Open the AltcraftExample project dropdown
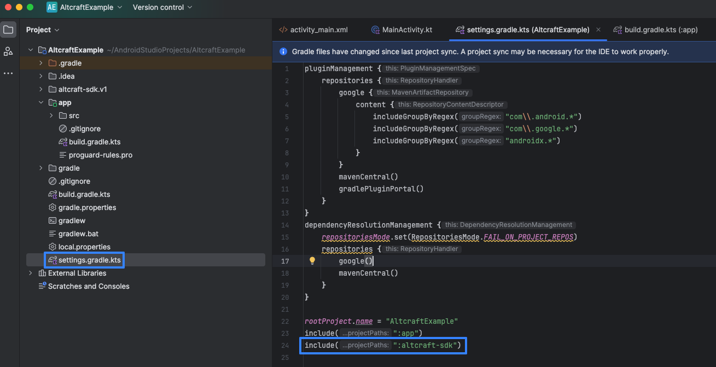 pos(91,7)
